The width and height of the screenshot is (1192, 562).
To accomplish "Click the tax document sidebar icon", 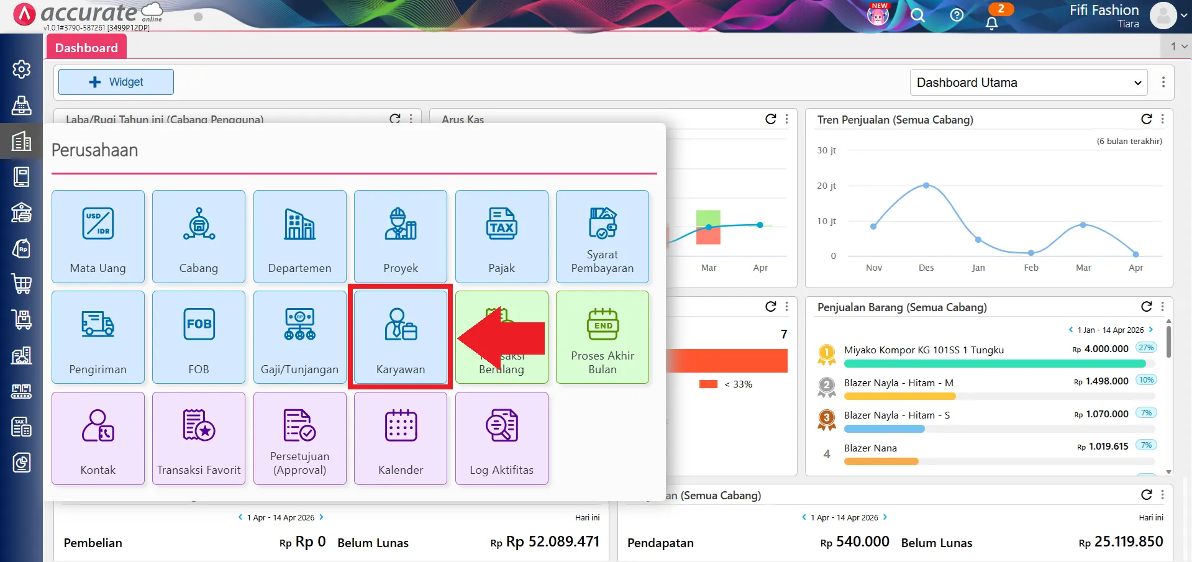I will click(x=22, y=427).
